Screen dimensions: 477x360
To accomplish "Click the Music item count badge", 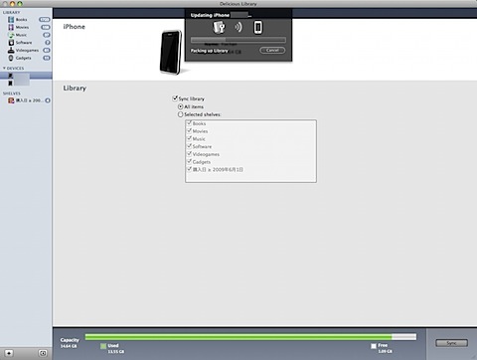I will click(x=47, y=35).
